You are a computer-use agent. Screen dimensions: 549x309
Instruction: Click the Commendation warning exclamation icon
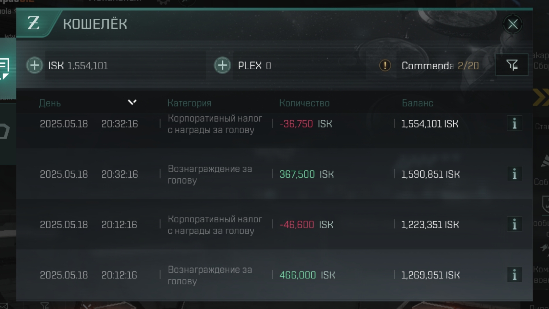tap(385, 65)
